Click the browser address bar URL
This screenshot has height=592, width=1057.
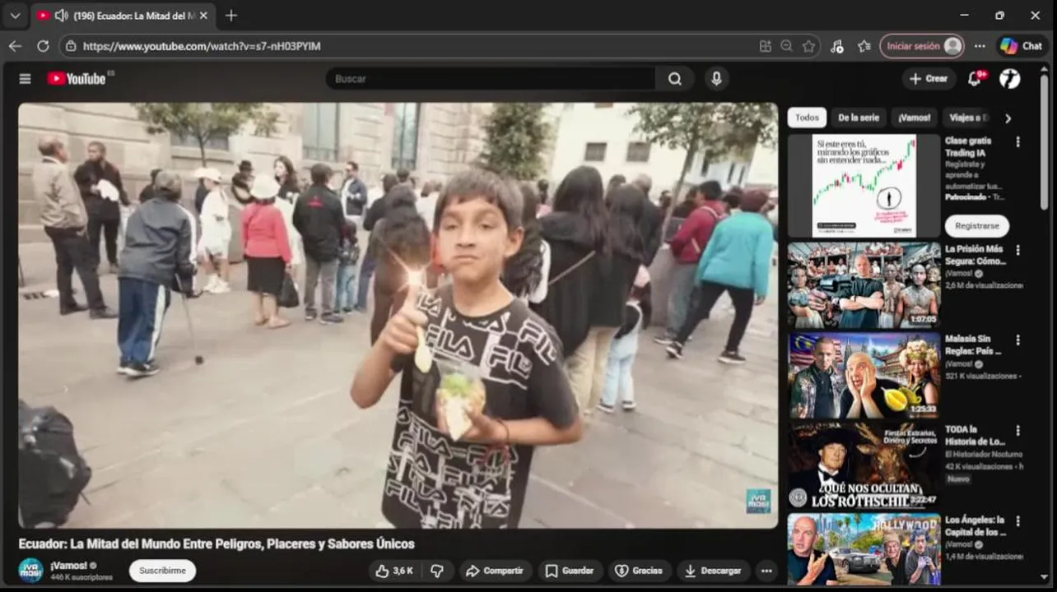click(202, 46)
